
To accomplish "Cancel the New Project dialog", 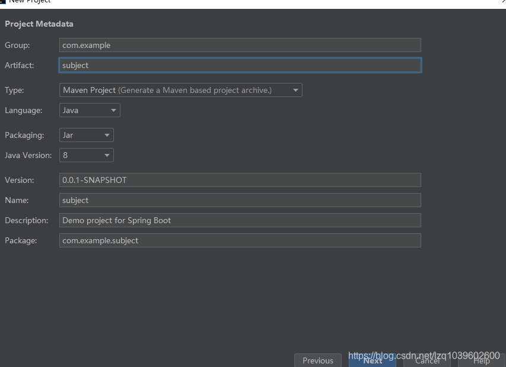I will coord(427,360).
